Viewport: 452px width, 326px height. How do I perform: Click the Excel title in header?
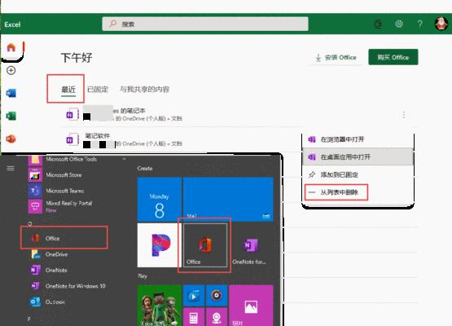tap(12, 24)
